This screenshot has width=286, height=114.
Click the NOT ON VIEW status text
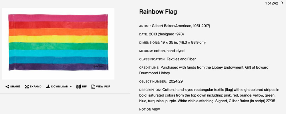click(149, 109)
